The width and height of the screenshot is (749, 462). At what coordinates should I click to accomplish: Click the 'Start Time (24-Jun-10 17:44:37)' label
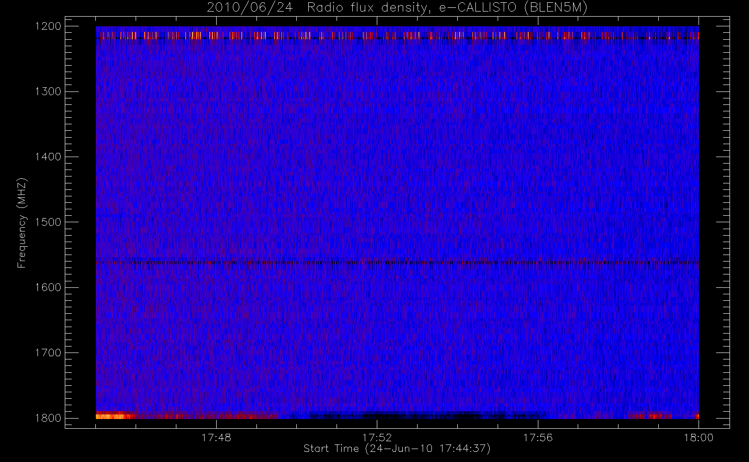(397, 449)
